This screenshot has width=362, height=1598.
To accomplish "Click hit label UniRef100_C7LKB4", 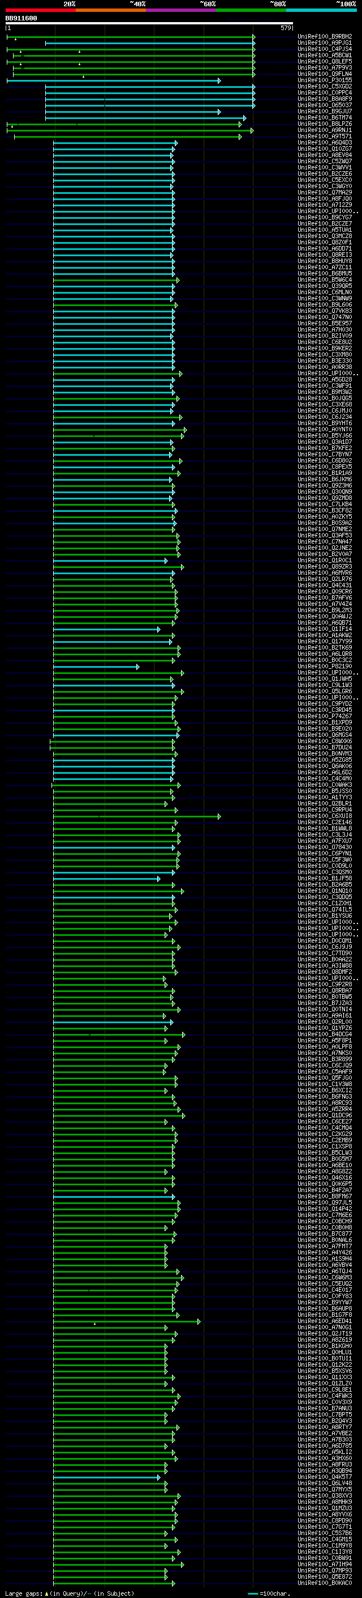I will 325,505.
